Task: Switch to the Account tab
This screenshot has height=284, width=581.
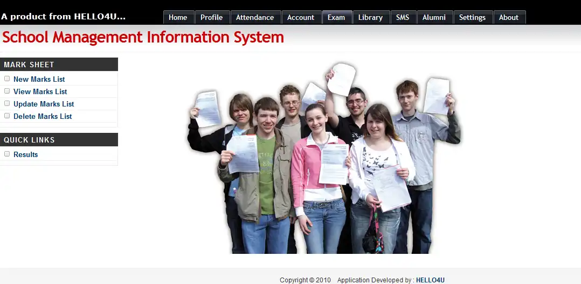Action: tap(301, 17)
